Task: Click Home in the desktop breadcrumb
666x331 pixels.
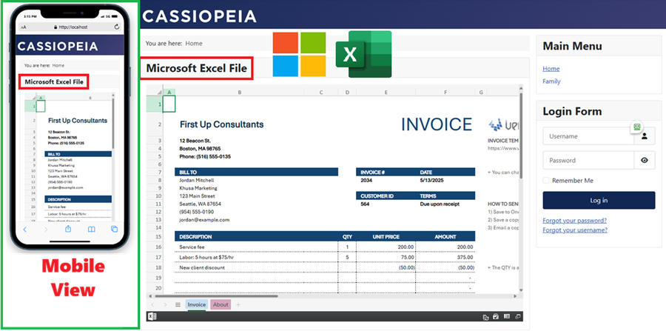Action: coord(194,44)
